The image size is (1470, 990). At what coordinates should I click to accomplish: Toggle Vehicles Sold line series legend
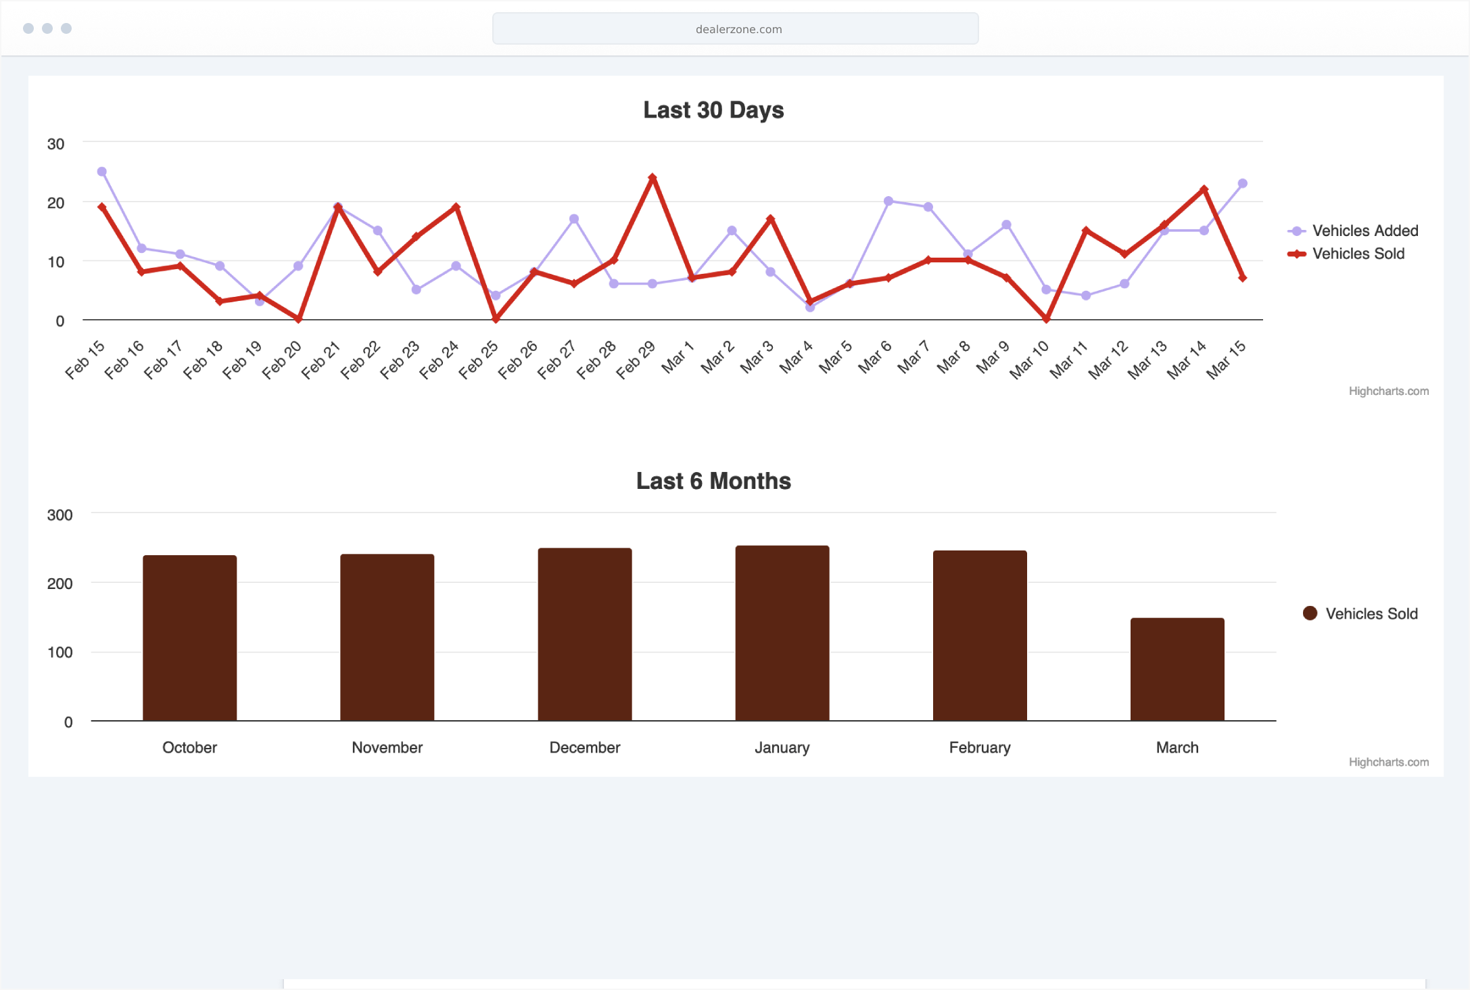(x=1357, y=254)
